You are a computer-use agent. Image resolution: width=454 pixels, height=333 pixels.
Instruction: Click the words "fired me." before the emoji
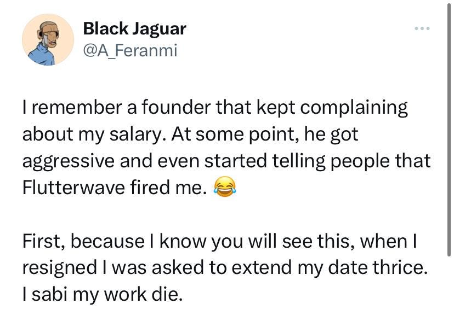(x=168, y=187)
